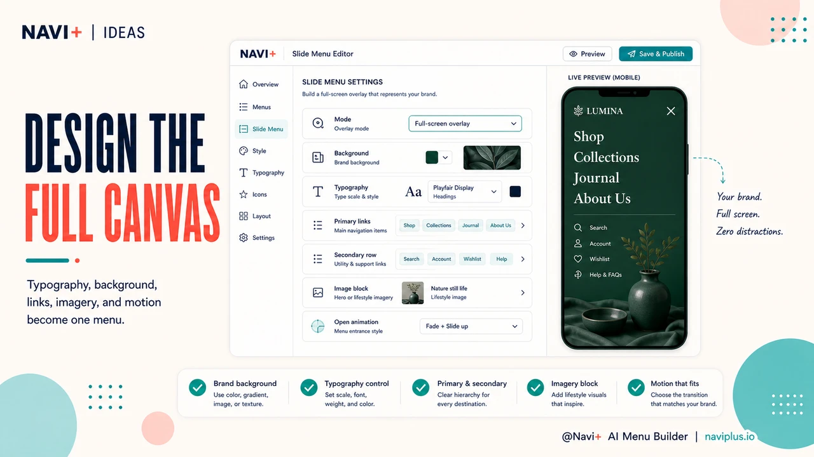Click the navy typography color swatch
This screenshot has height=457, width=814.
pos(515,192)
